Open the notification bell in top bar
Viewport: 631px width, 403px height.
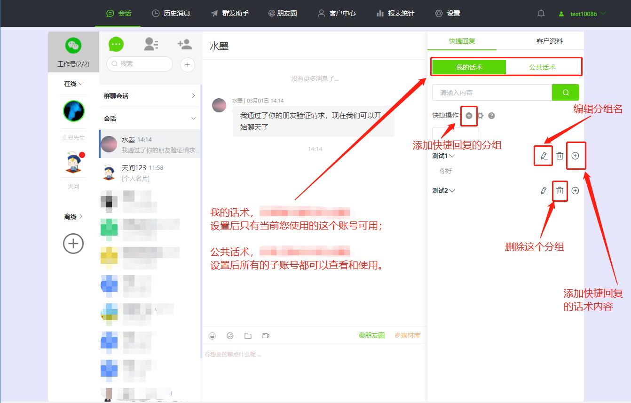click(541, 13)
